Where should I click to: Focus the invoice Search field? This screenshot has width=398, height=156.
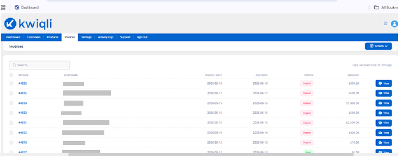click(x=40, y=65)
